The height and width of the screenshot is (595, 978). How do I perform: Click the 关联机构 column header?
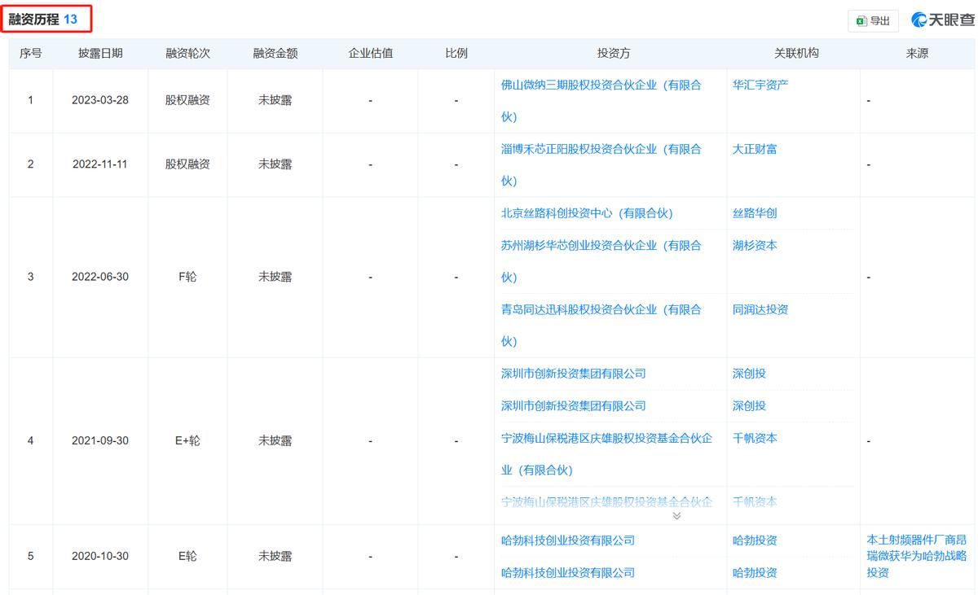[796, 54]
